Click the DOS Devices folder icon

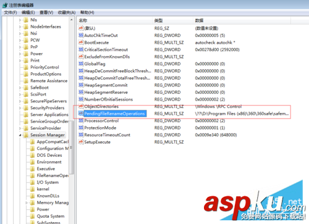pyautogui.click(x=32, y=156)
